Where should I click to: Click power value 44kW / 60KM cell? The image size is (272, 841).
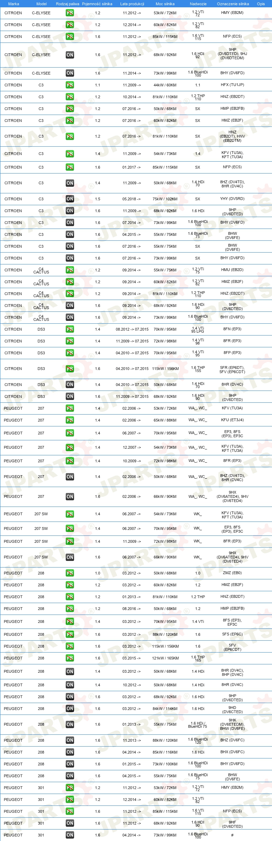pos(165,85)
